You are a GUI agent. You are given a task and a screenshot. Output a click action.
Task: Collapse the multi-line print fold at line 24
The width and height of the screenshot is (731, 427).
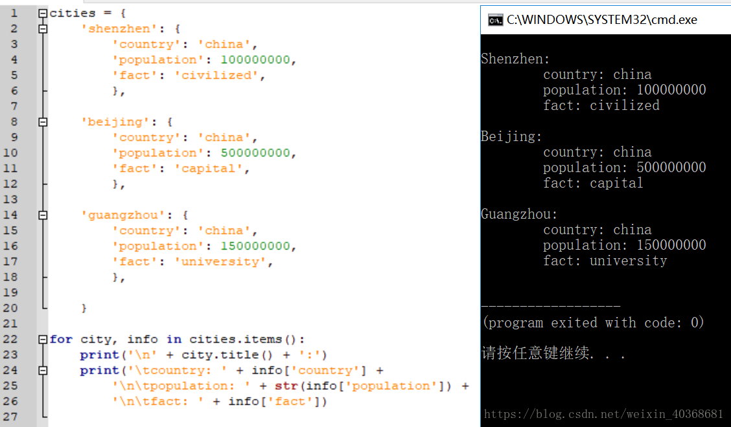(x=43, y=371)
